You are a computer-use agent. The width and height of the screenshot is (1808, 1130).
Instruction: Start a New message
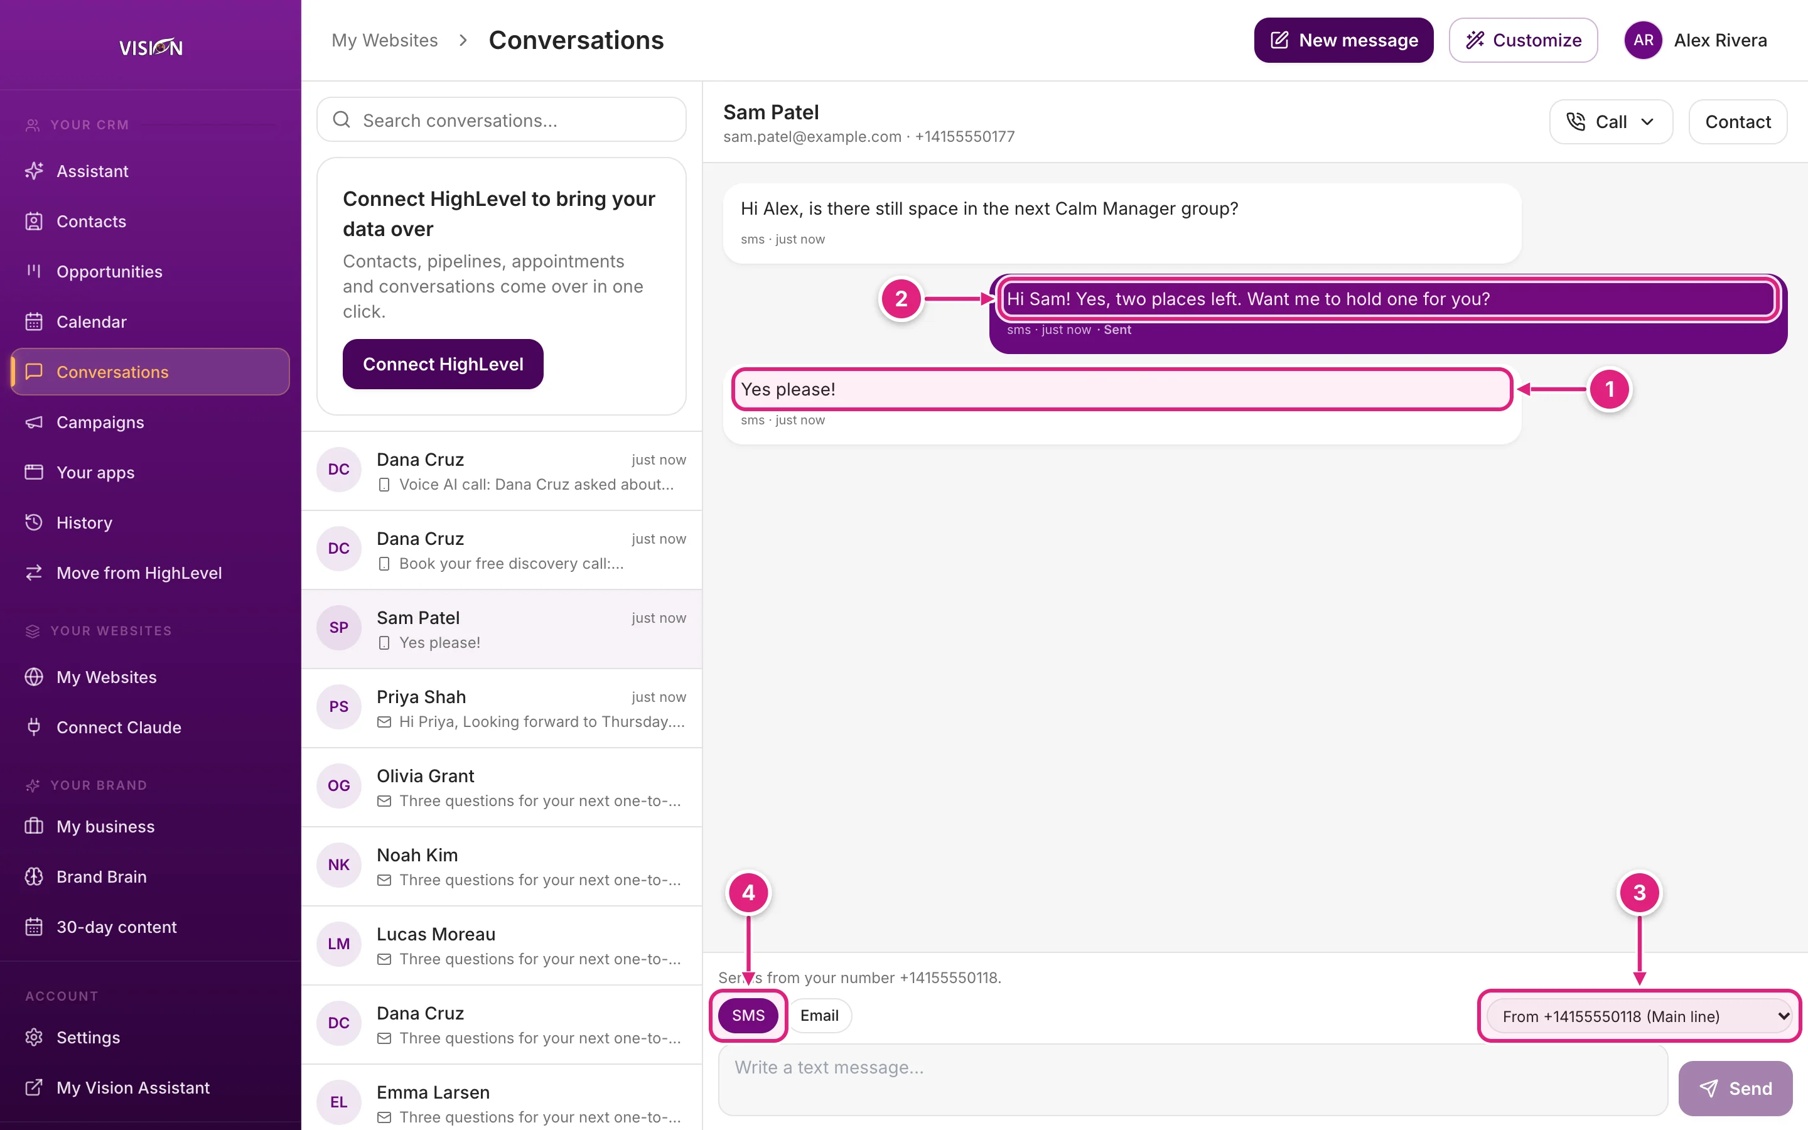pos(1343,40)
